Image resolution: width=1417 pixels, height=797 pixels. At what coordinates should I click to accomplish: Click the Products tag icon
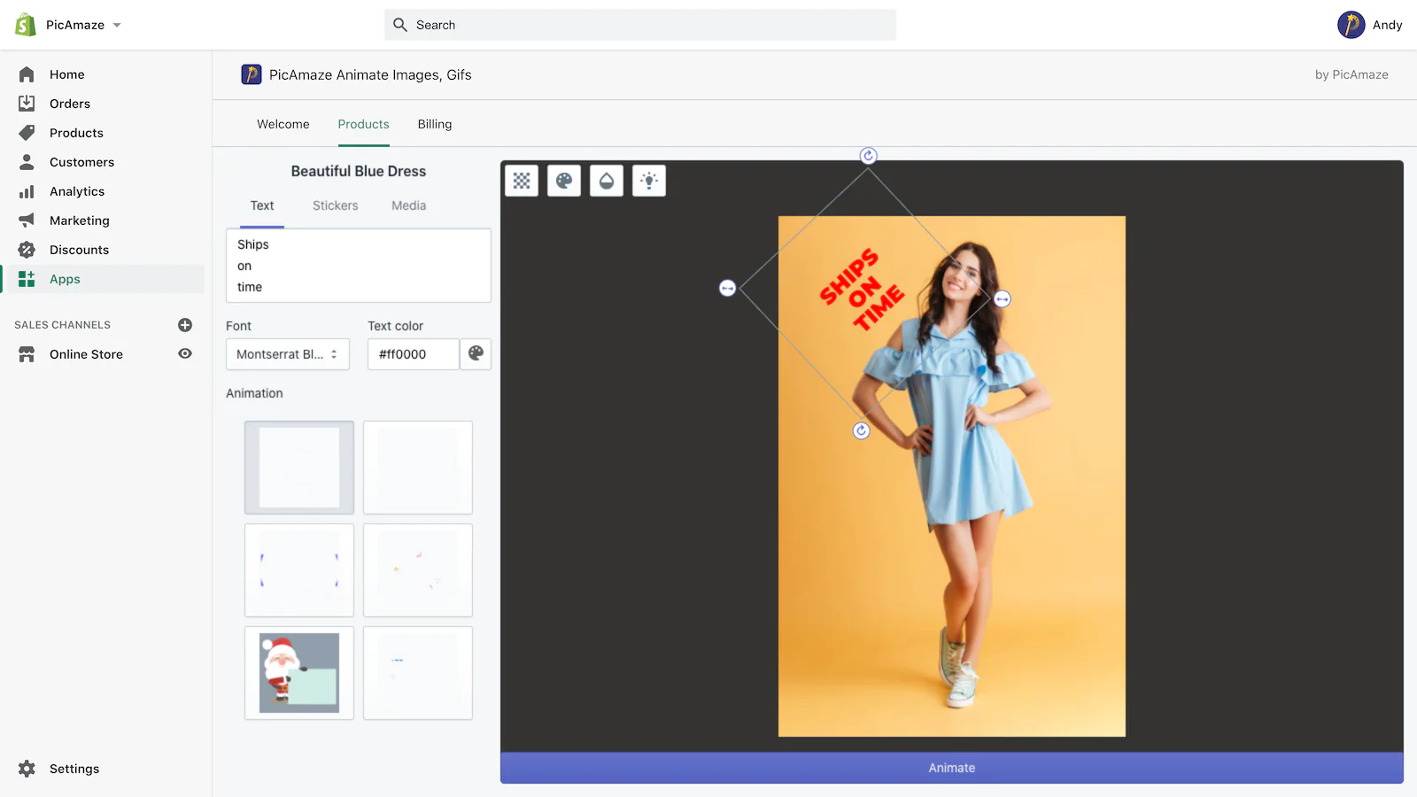tap(27, 133)
